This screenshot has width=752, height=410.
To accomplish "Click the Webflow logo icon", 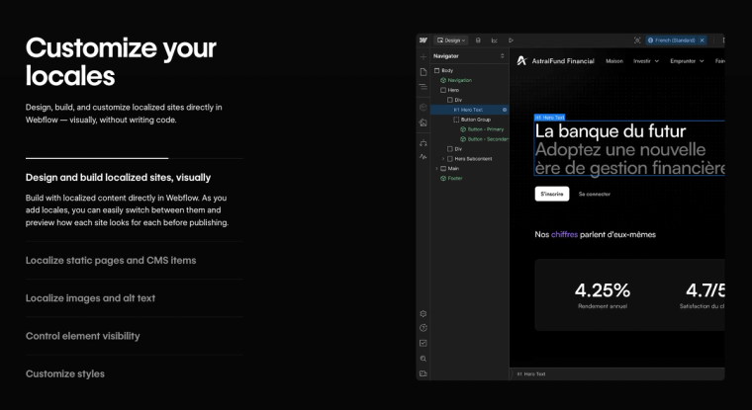I will (423, 41).
